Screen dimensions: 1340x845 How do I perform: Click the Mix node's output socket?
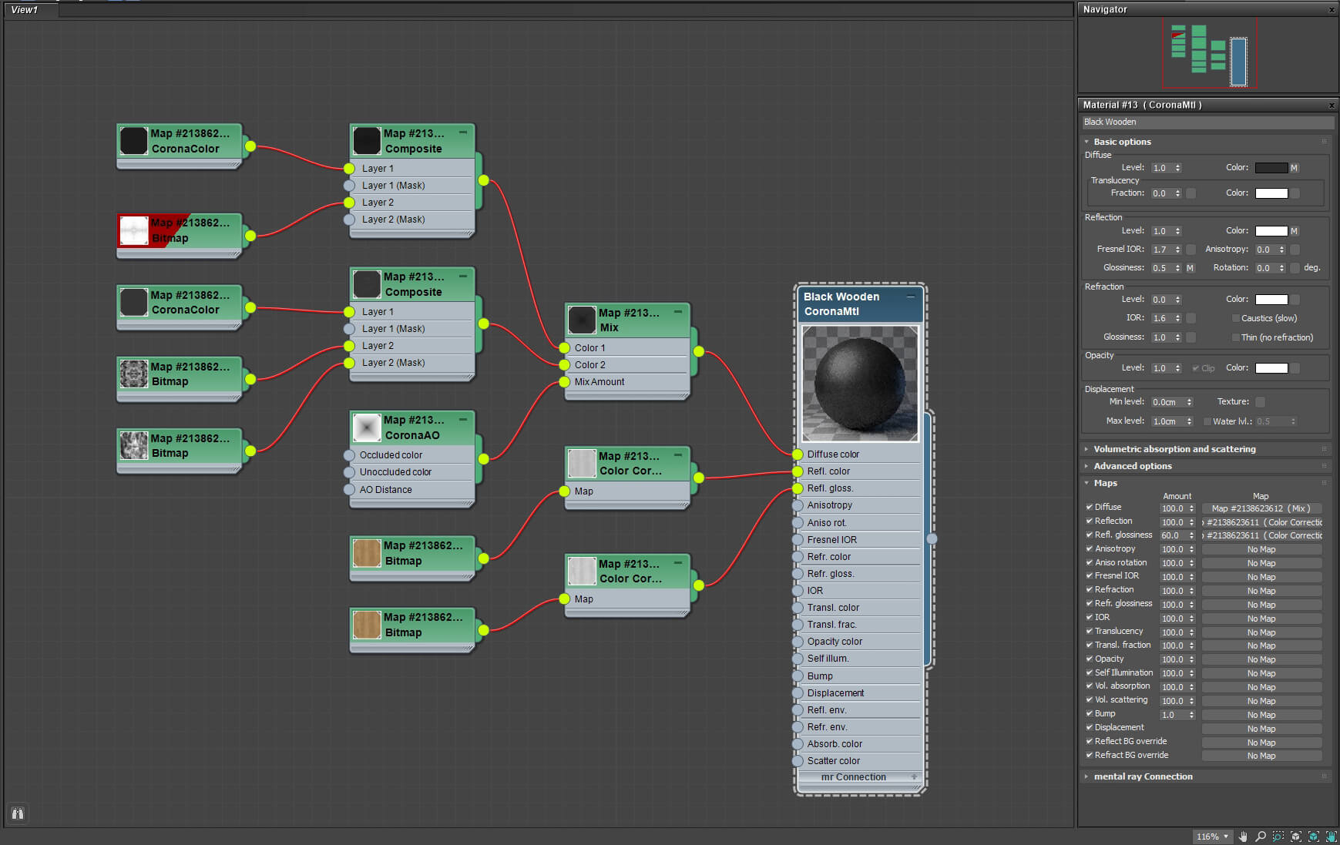pos(698,351)
